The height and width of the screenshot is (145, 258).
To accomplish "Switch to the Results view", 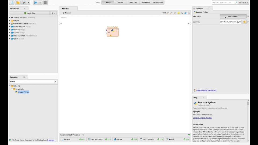I will click(120, 2).
